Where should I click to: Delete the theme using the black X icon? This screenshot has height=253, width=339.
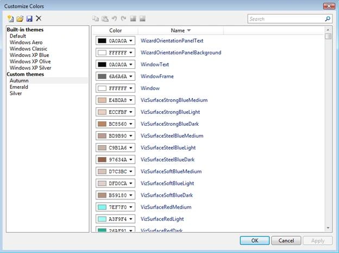(39, 18)
